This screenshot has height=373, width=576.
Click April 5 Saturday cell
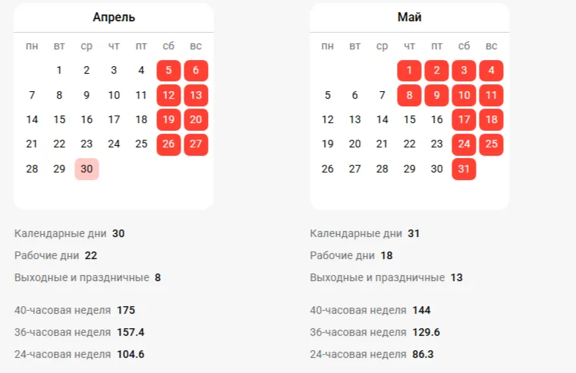click(168, 70)
